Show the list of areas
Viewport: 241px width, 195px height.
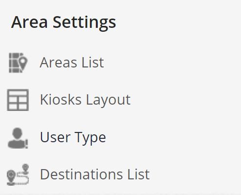coord(72,63)
